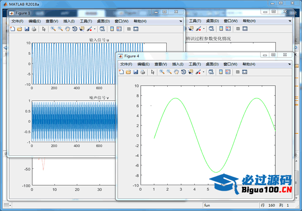Insert Legend in background figure window toolbar
Viewport: 302px width, 211px height.
coord(228,29)
